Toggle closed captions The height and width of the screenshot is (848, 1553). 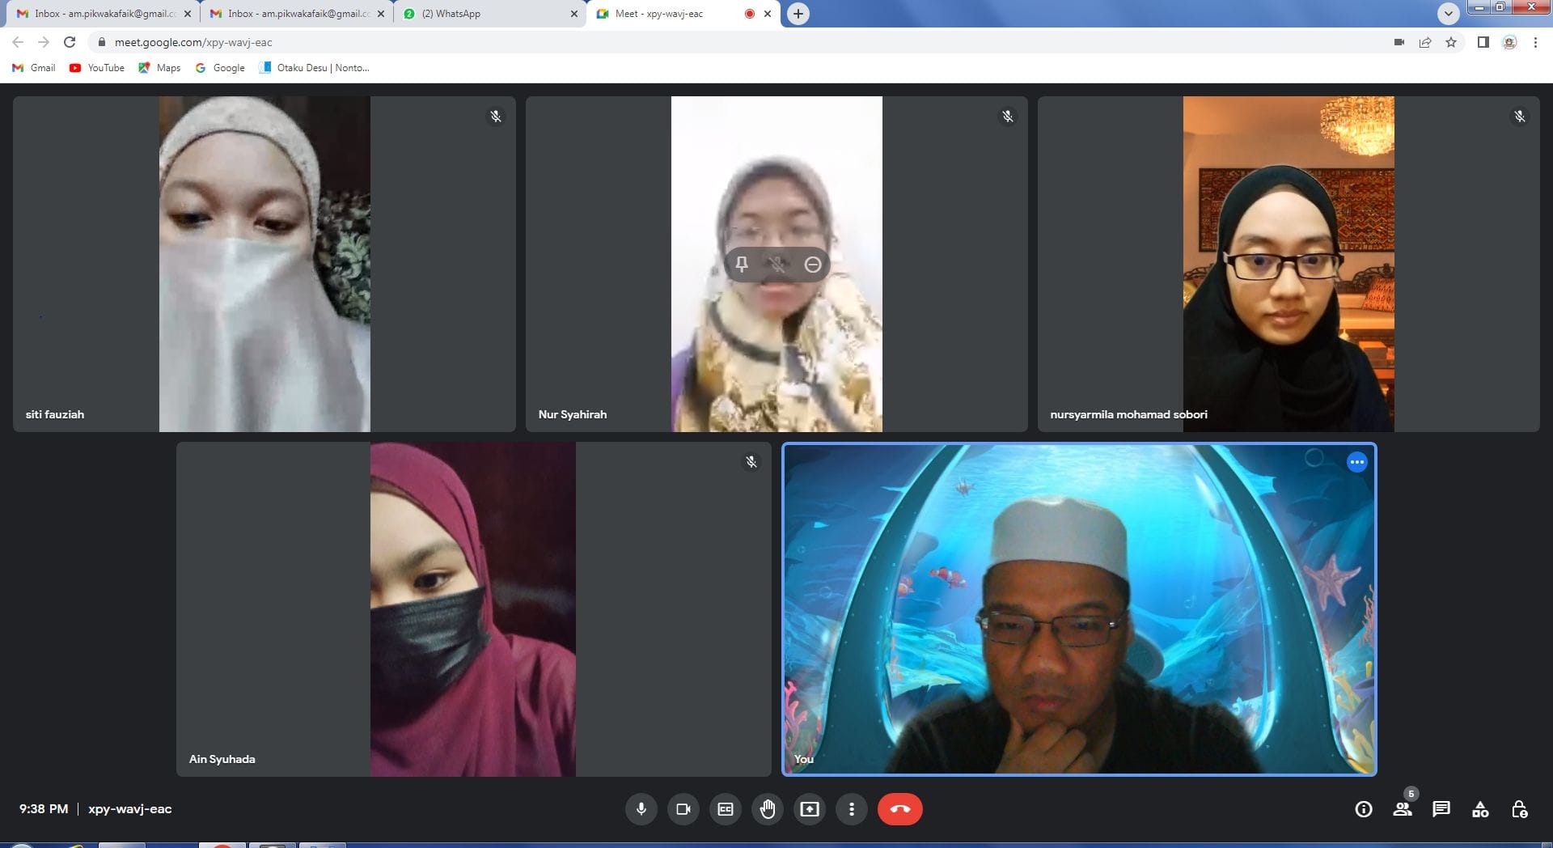726,809
